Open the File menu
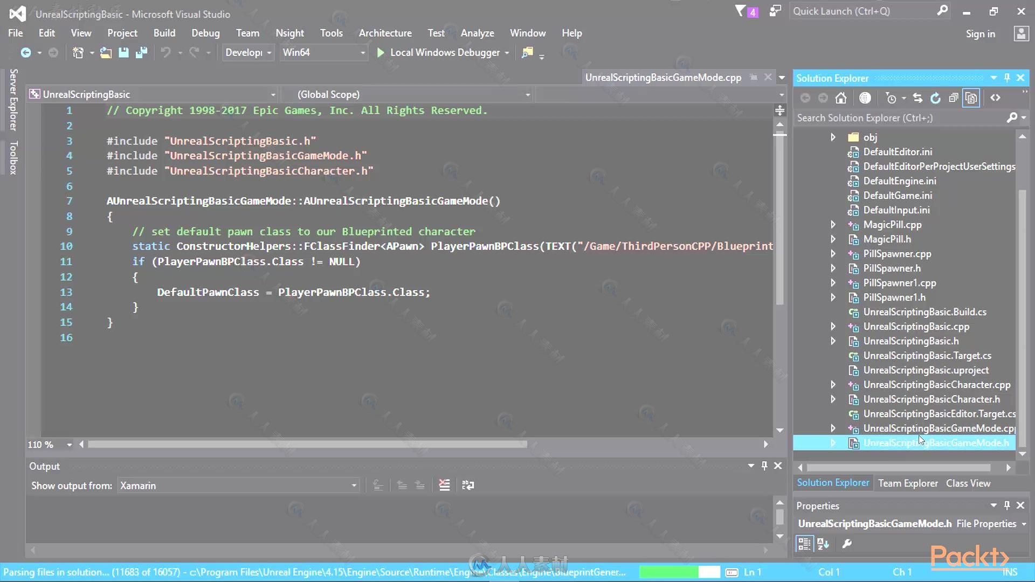 click(x=15, y=33)
